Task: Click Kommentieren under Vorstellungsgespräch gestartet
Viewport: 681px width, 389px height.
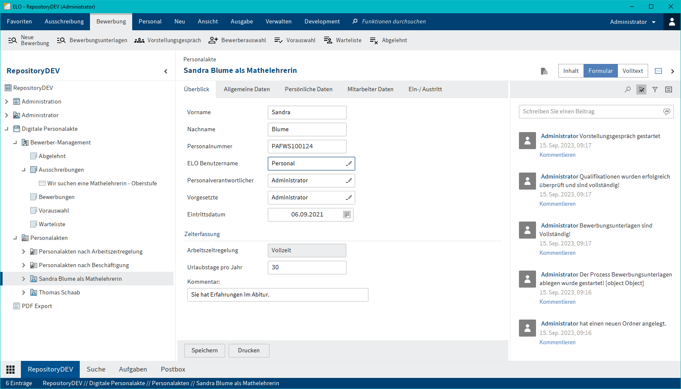Action: pyautogui.click(x=557, y=155)
